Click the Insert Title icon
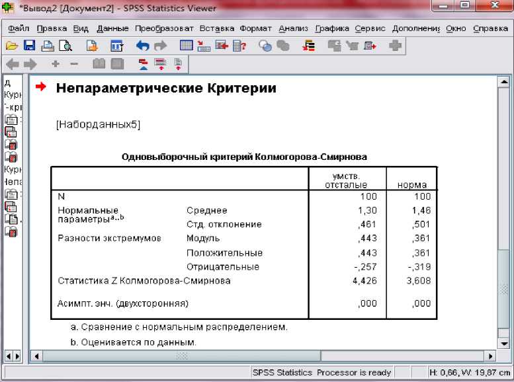 [161, 64]
